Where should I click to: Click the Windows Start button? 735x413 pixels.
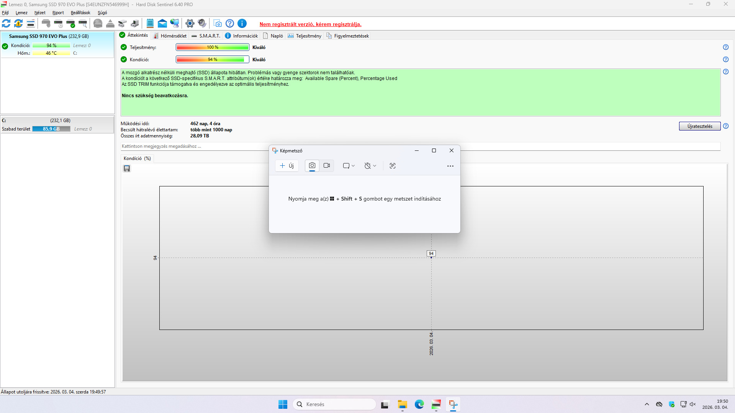coord(283,404)
